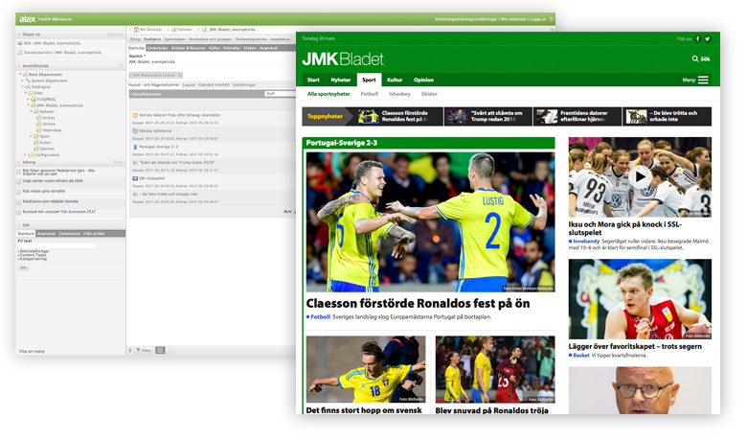Click Visa en meny at panel bottom
The image size is (747, 441).
coord(32,352)
